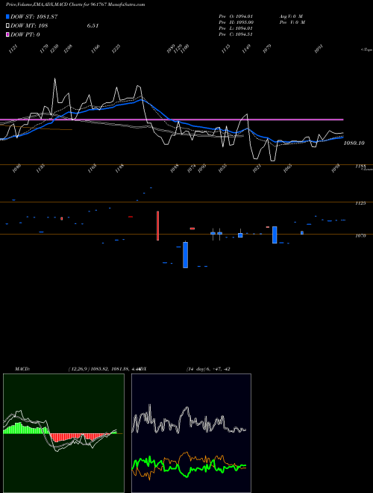Screen dimensions: 373x493
Task: Click the MACD histogram panel
Action: (x=63, y=433)
